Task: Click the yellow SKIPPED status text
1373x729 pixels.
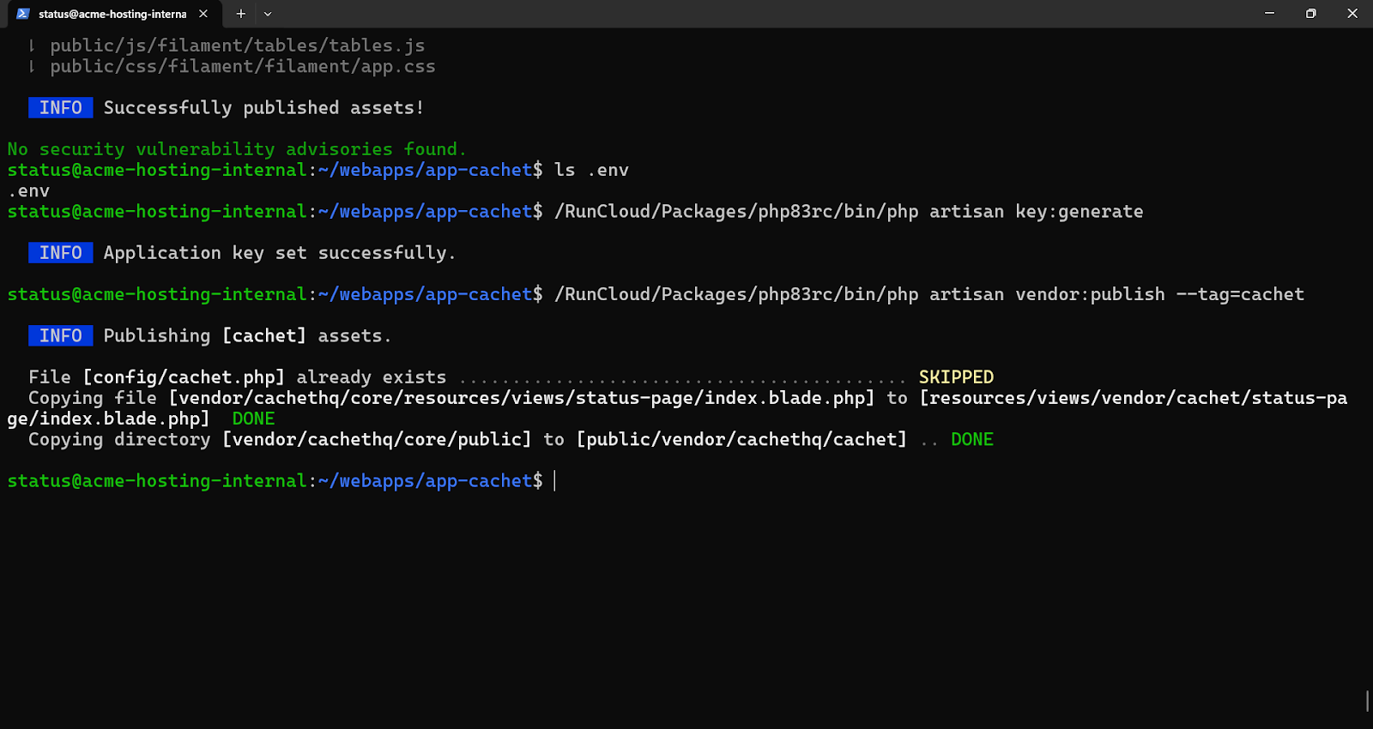Action: pos(956,377)
